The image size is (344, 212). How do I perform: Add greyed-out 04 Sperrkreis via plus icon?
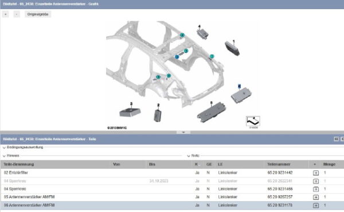[316, 181]
